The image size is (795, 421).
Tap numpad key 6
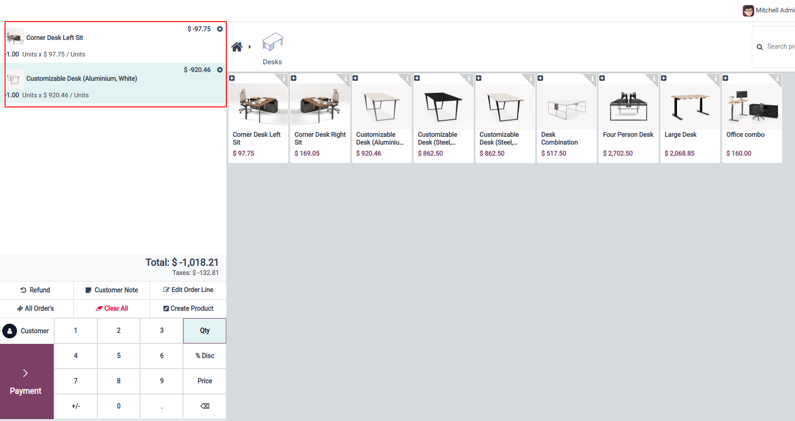(x=162, y=356)
